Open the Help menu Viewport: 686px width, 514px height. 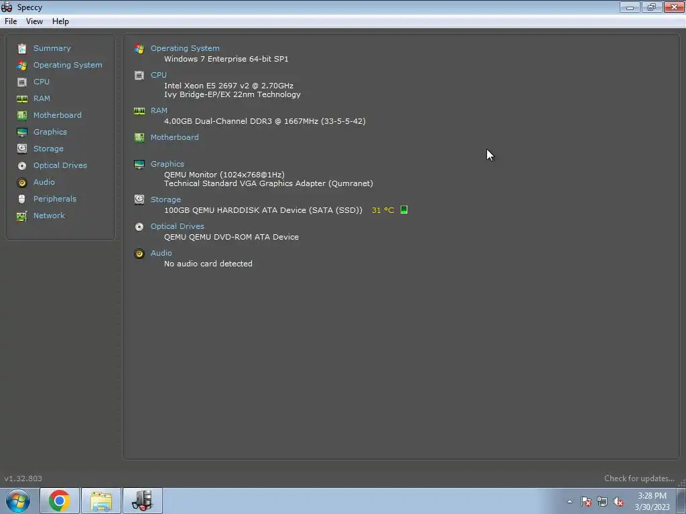(60, 21)
